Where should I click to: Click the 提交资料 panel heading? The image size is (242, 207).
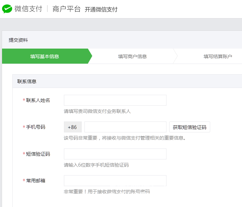tap(18, 40)
